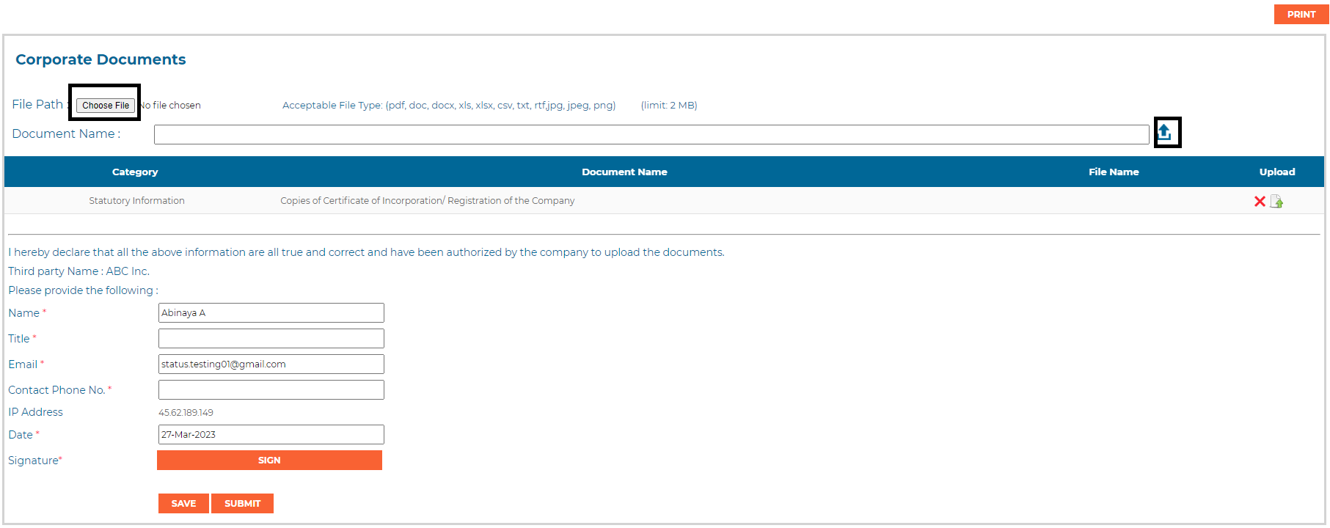Click the Category column header
The height and width of the screenshot is (528, 1330).
[135, 172]
